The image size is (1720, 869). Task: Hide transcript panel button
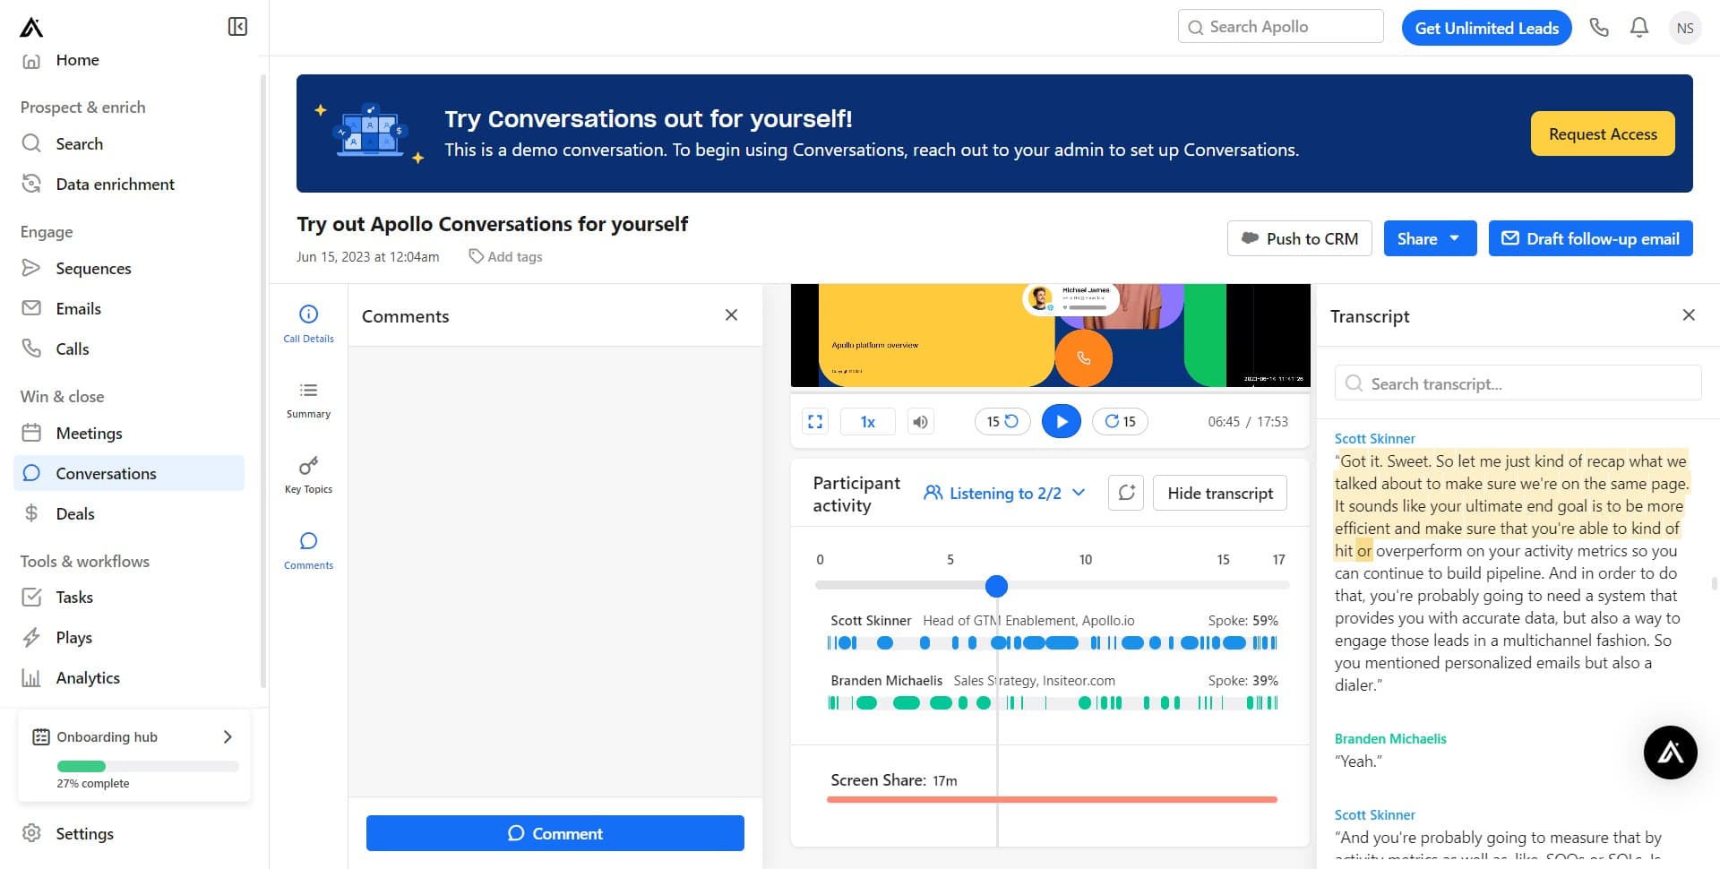point(1219,494)
